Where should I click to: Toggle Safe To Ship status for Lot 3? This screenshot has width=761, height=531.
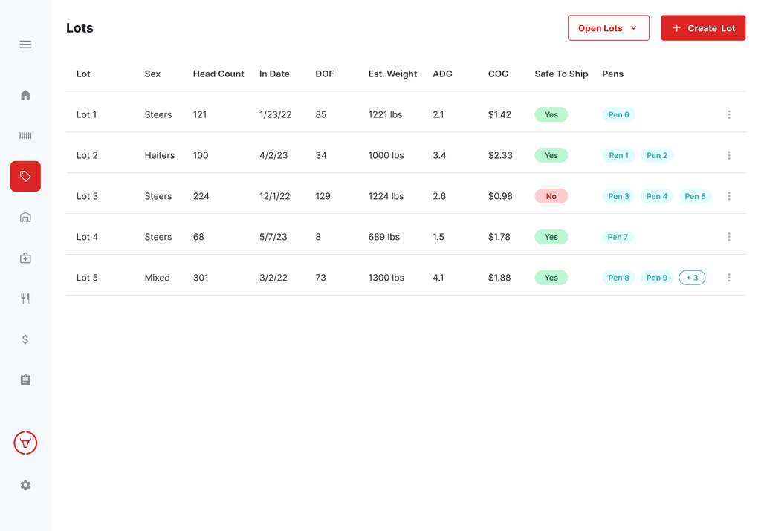(x=551, y=196)
